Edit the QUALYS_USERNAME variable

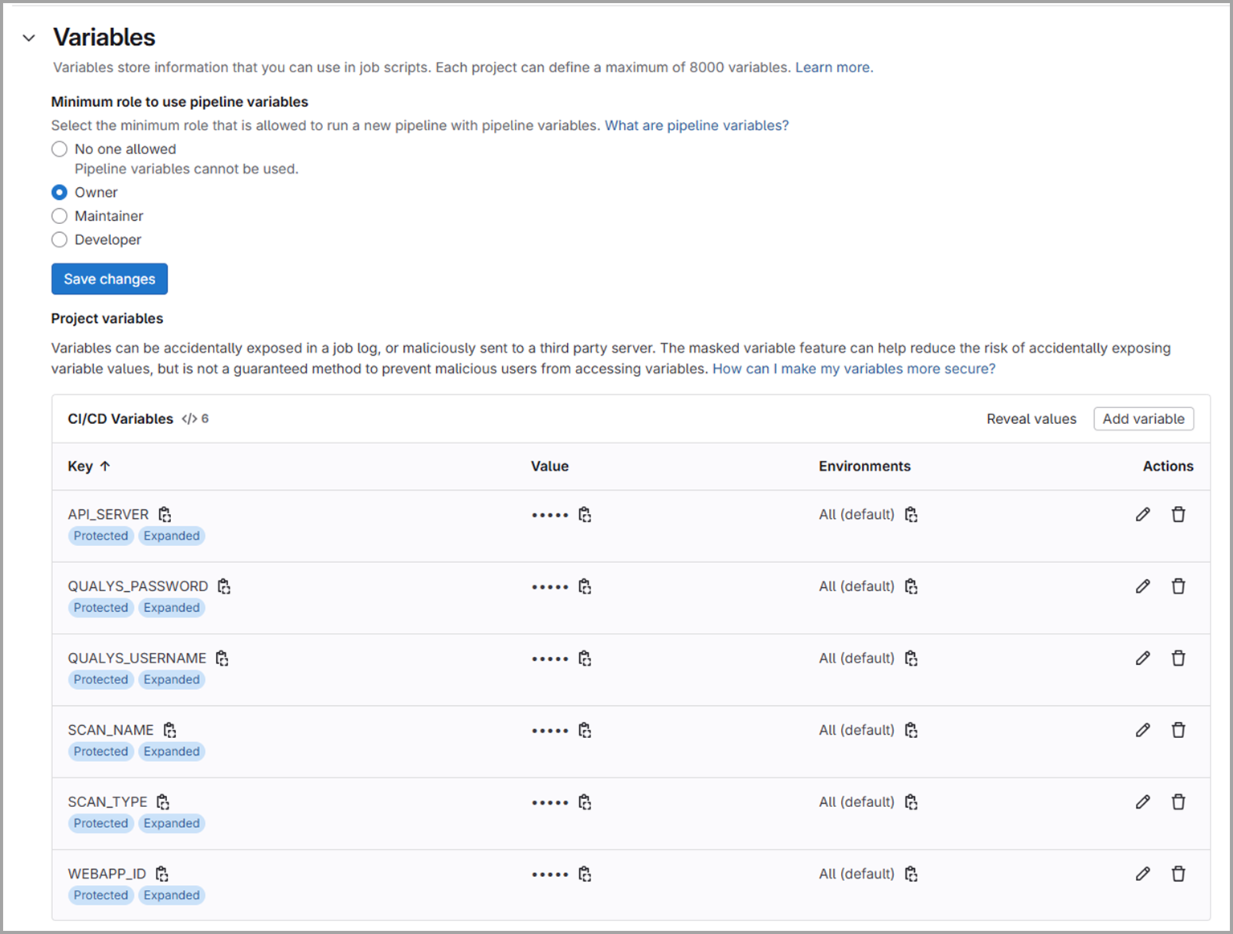pos(1143,659)
